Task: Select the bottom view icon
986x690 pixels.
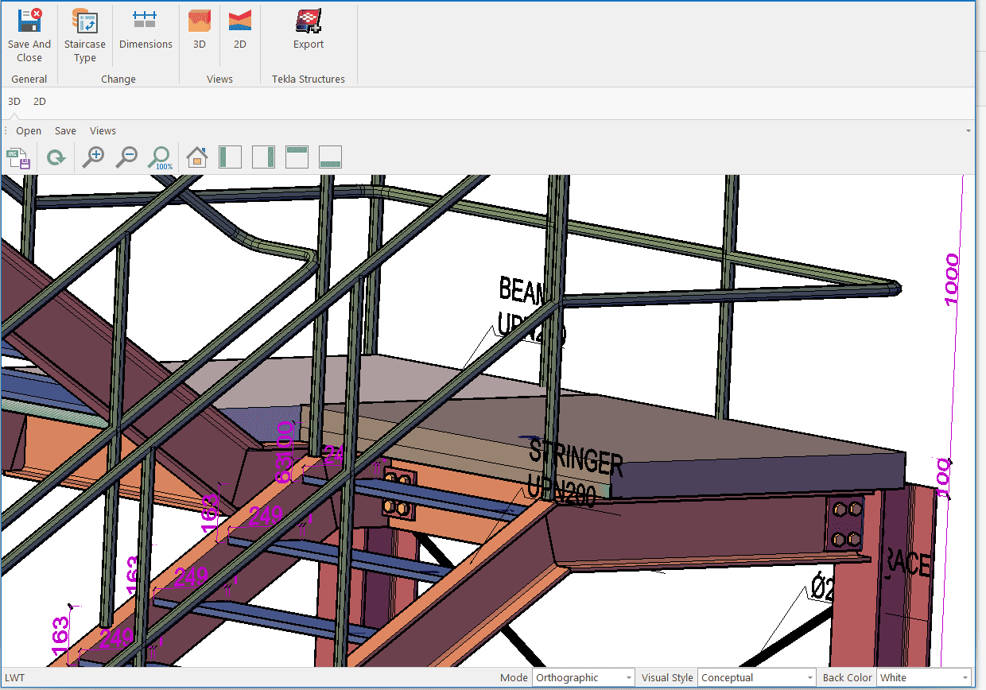Action: 330,157
